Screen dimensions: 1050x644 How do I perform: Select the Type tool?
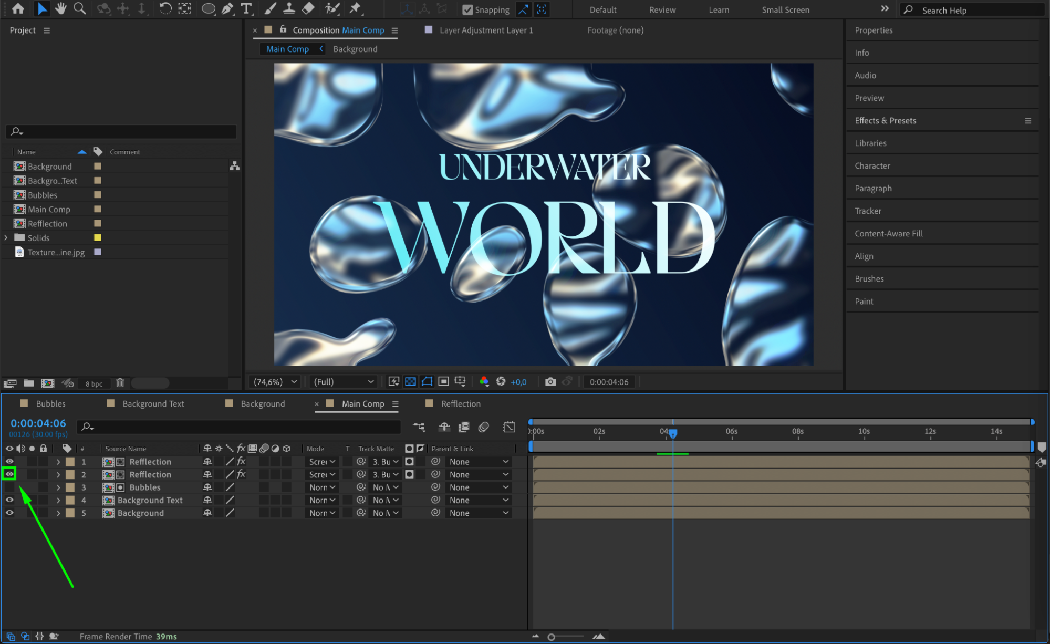point(246,8)
